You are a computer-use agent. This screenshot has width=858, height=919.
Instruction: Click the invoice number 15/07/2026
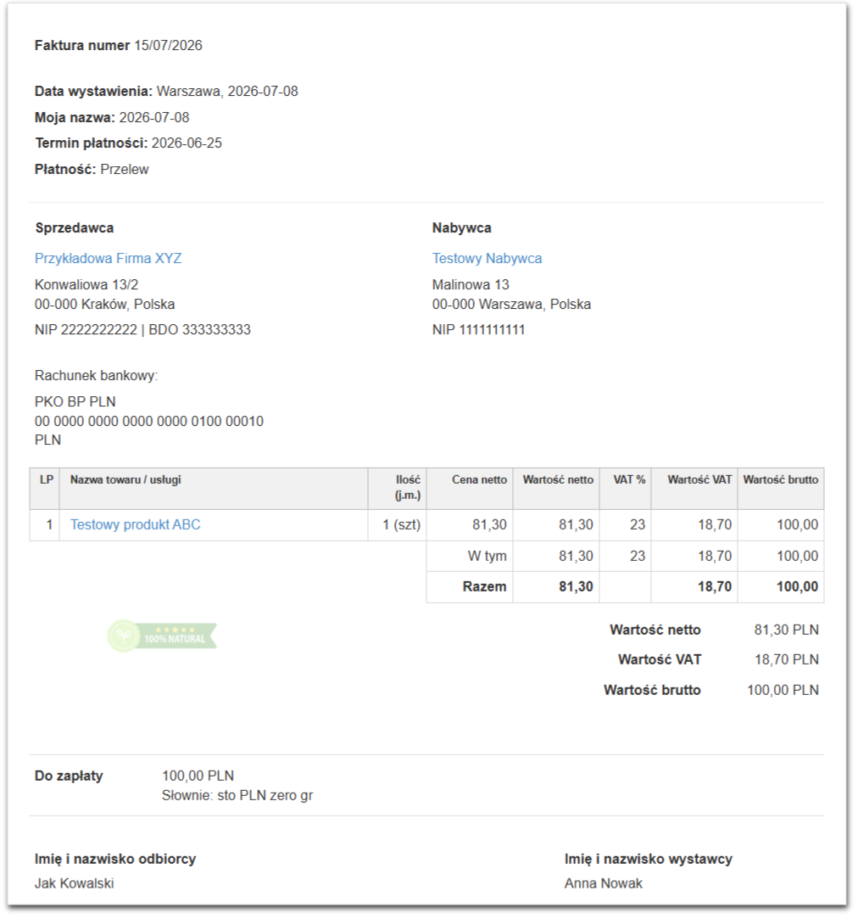[x=168, y=46]
